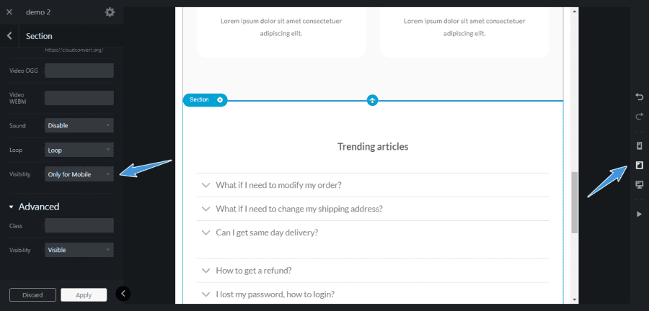Click the redo arrow icon
This screenshot has height=311, width=649.
click(639, 116)
